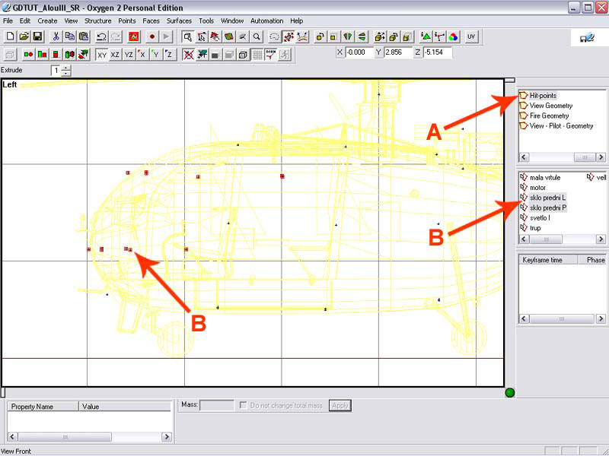The image size is (609, 456).
Task: Click the Apply mass button
Action: (x=340, y=406)
